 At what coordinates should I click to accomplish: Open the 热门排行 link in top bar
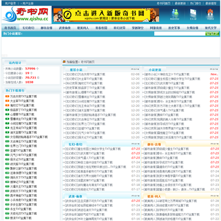196,3
